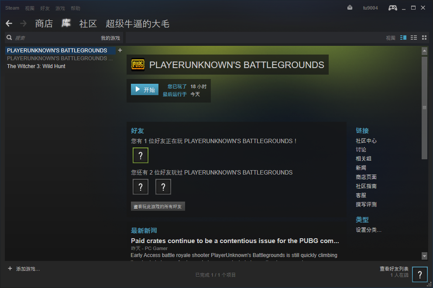
Task: Open the Paid crates news headline
Action: [235, 241]
